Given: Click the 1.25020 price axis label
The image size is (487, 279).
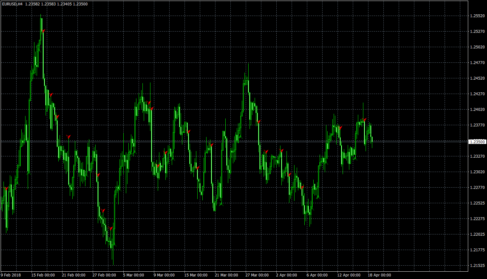Looking at the screenshot, I should [x=477, y=47].
